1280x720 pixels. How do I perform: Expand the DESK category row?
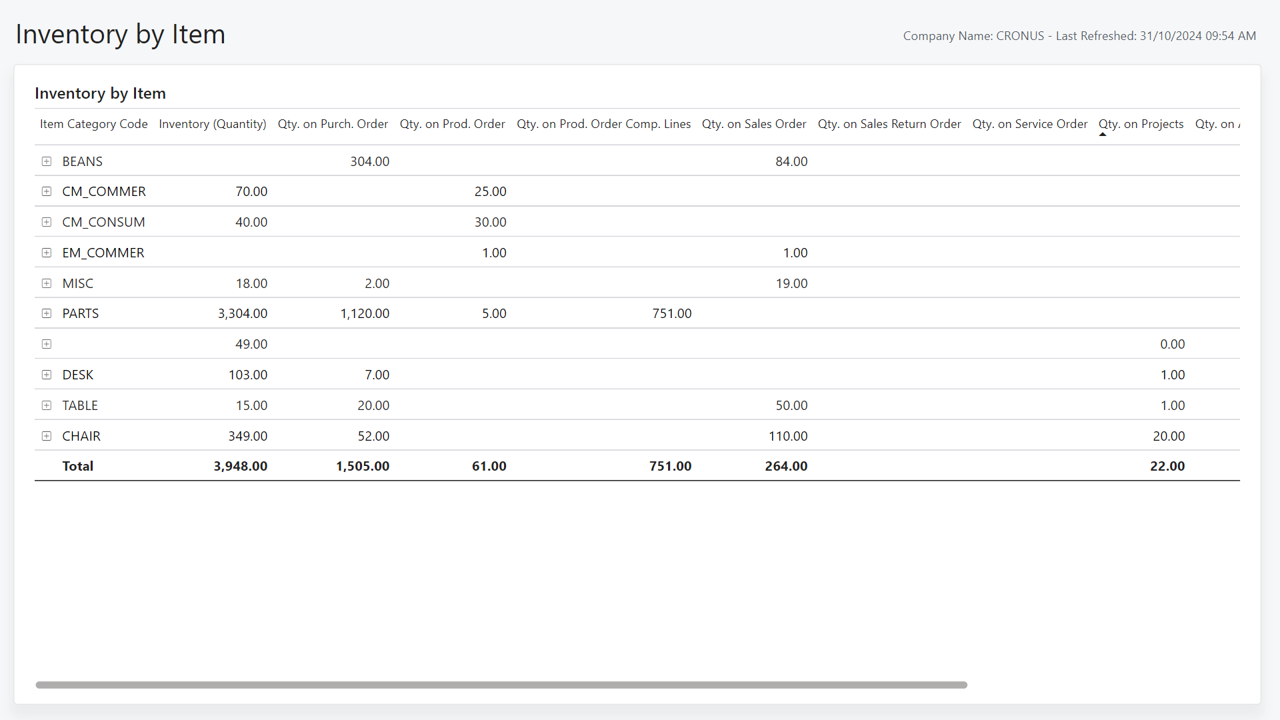click(47, 375)
